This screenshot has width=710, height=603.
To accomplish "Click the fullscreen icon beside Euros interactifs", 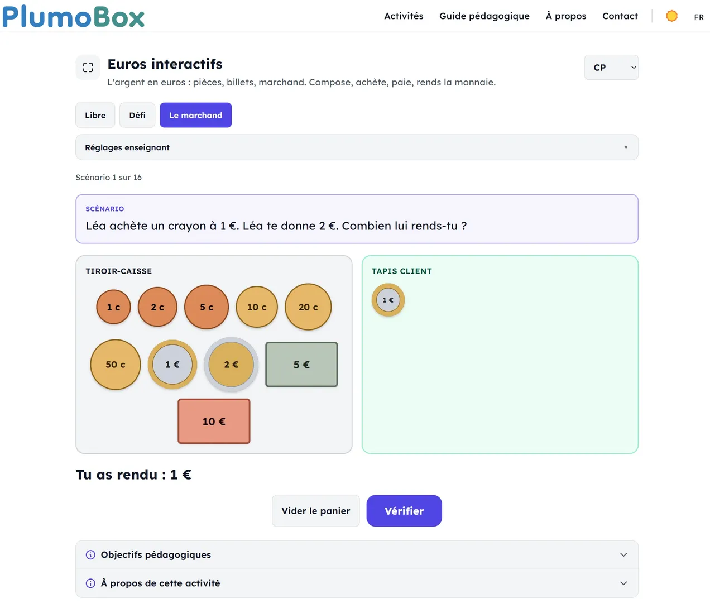I will tap(88, 68).
